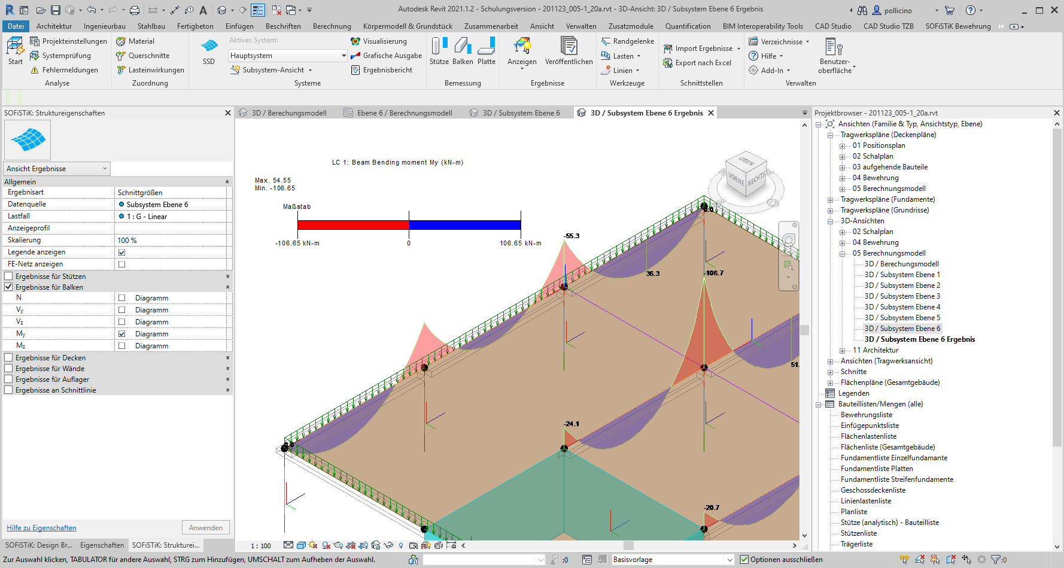Click the Anwenden button
Screen dimensions: 1064x568
(205, 528)
